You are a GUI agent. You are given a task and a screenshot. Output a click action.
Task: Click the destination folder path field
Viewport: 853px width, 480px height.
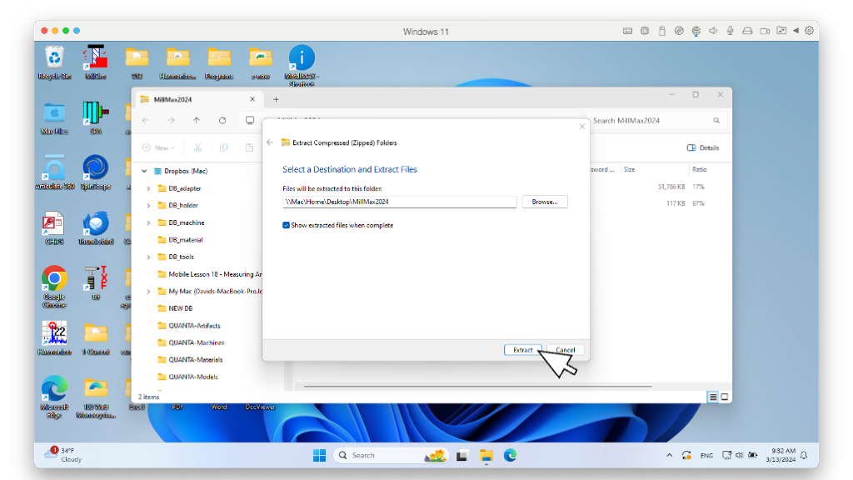399,202
